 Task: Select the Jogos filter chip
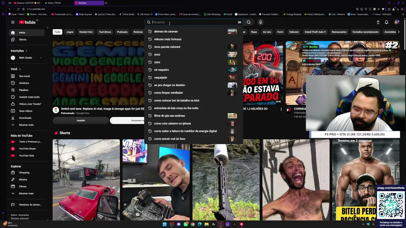(x=70, y=32)
